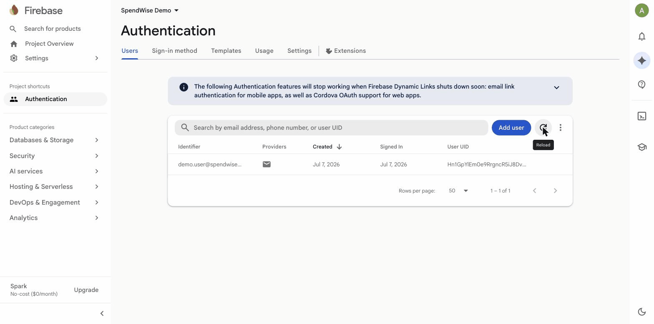
Task: Reload the users list
Action: coord(543,128)
